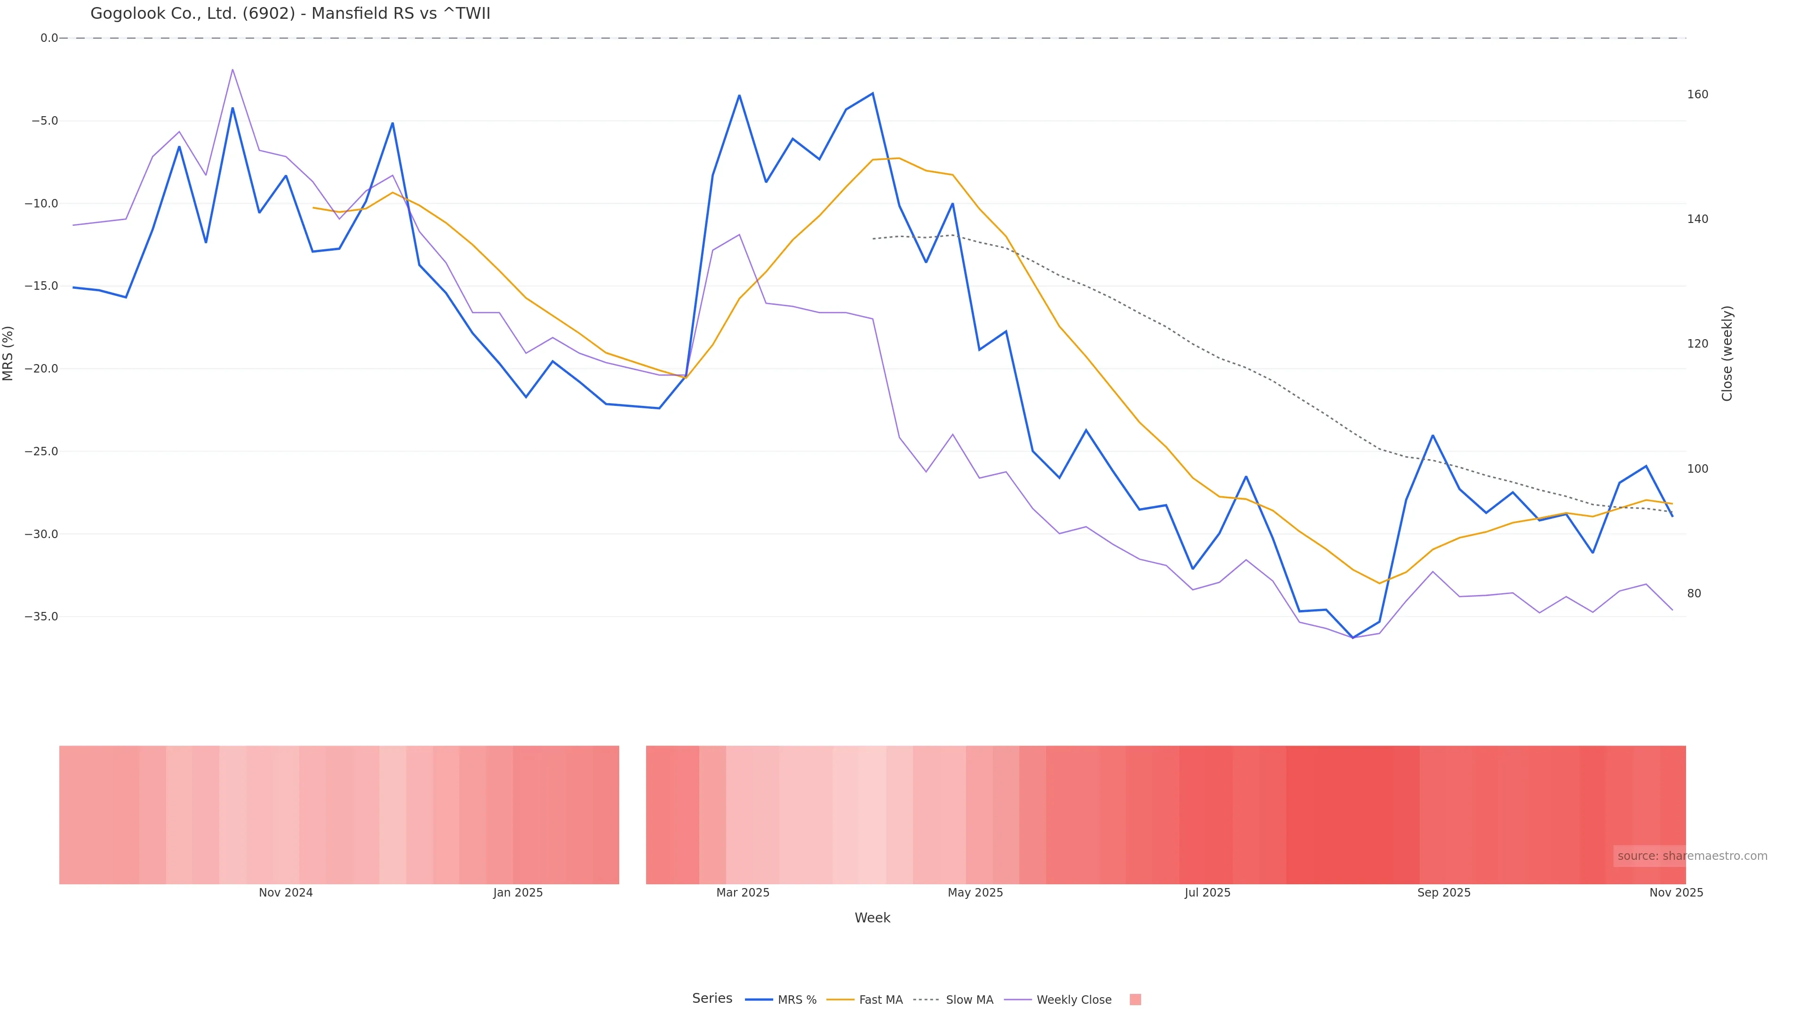The height and width of the screenshot is (1016, 1807).
Task: Click the "Close (weekly)" right axis title
Action: coord(1727,353)
